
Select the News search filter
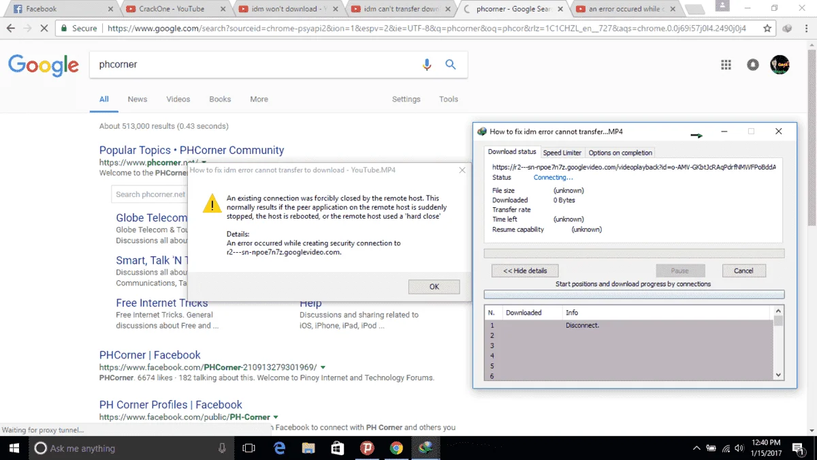[138, 99]
